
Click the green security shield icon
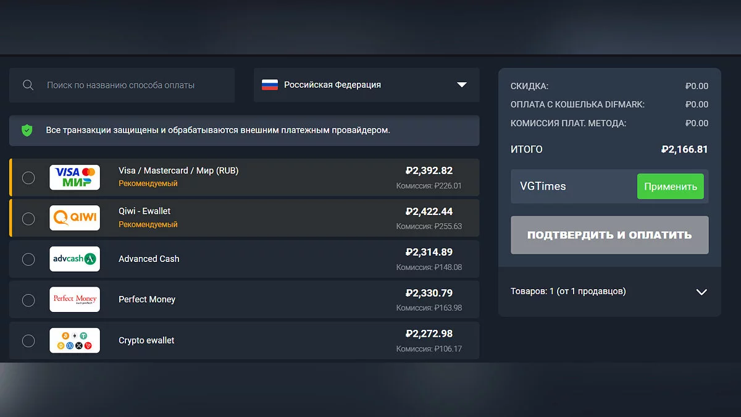[x=27, y=130]
